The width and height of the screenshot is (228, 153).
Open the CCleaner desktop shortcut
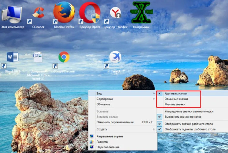tap(38, 16)
